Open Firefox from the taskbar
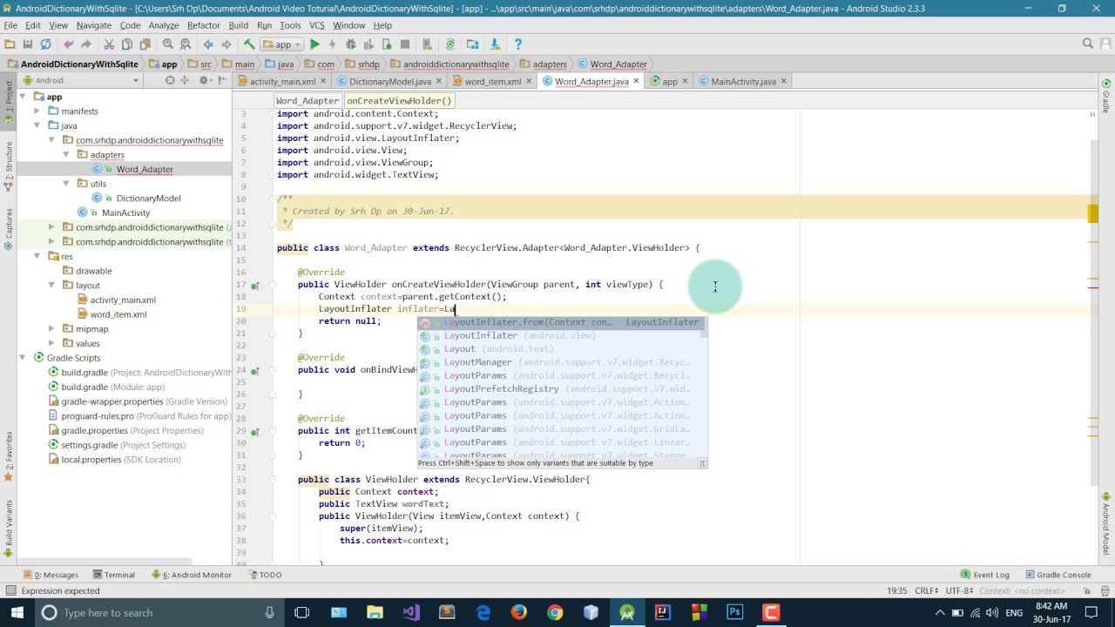 pyautogui.click(x=519, y=613)
